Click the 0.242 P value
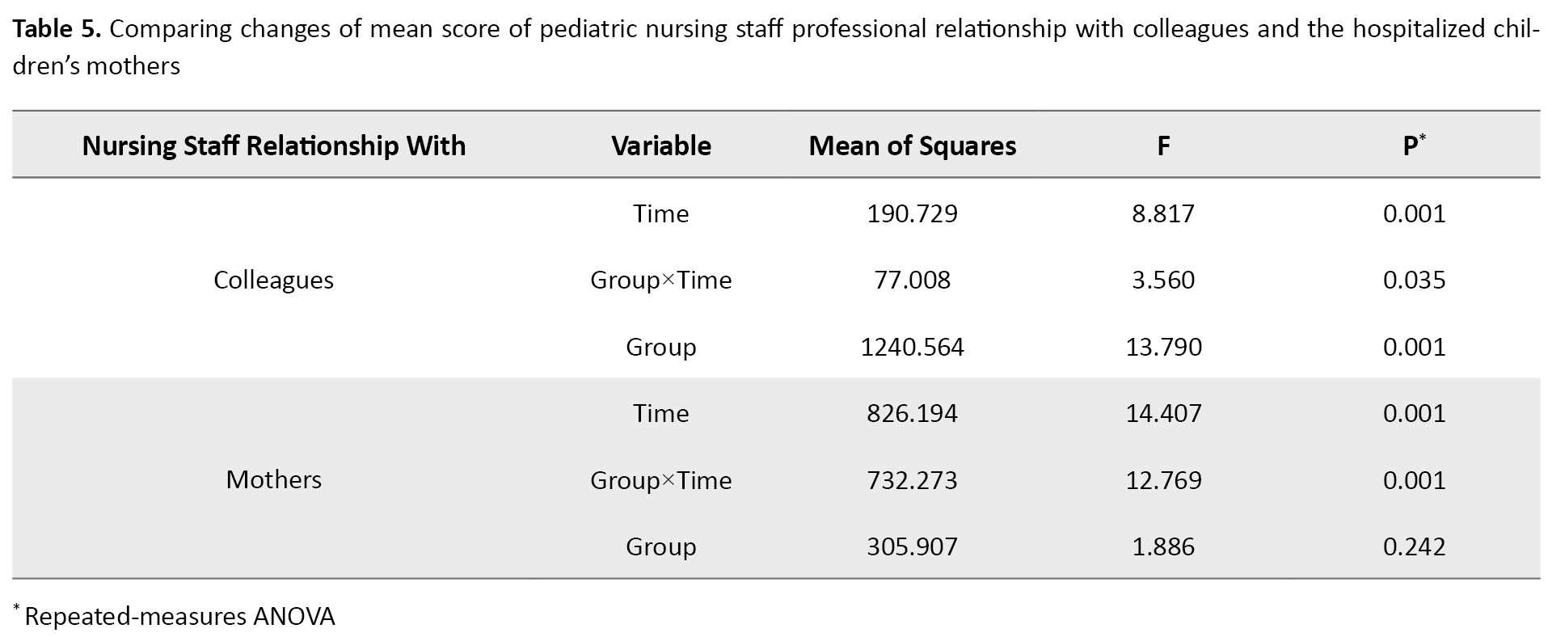This screenshot has height=637, width=1548. (x=1413, y=547)
